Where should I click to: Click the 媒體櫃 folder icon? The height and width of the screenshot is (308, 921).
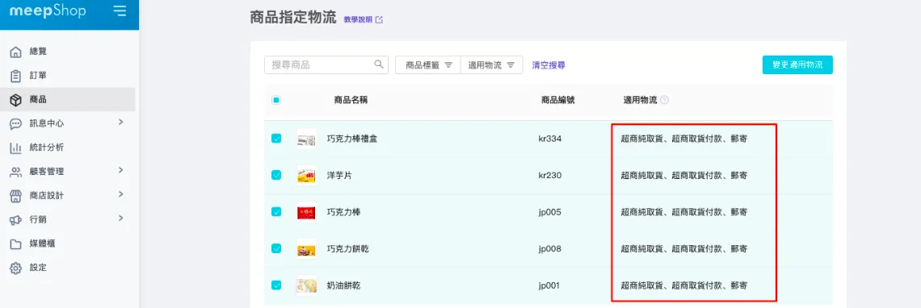point(16,243)
